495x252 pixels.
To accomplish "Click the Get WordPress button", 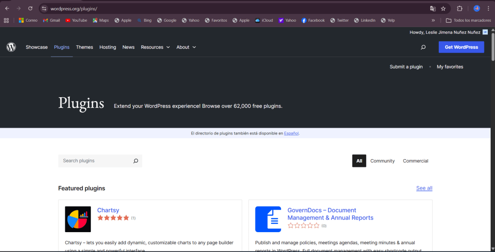I will click(x=461, y=47).
